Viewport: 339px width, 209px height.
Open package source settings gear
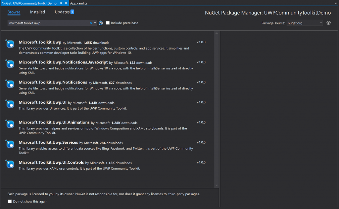click(328, 23)
